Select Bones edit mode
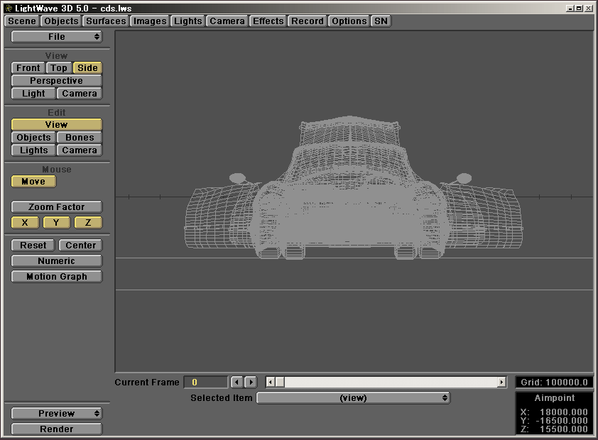The width and height of the screenshot is (598, 440). pyautogui.click(x=80, y=138)
